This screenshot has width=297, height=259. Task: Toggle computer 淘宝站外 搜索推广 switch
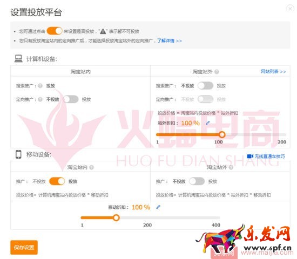pos(206,86)
